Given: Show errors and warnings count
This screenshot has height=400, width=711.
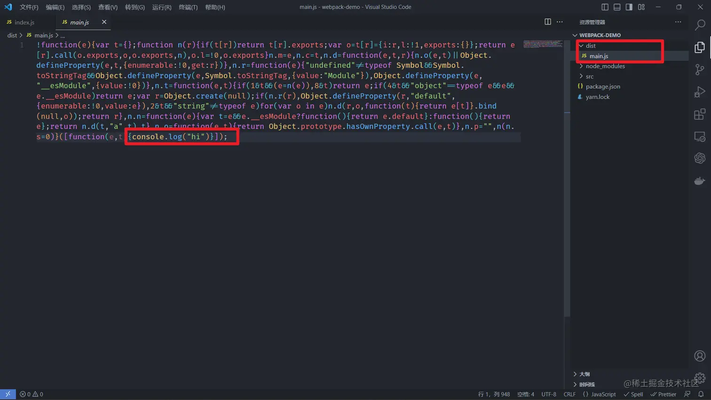Looking at the screenshot, I should point(32,394).
